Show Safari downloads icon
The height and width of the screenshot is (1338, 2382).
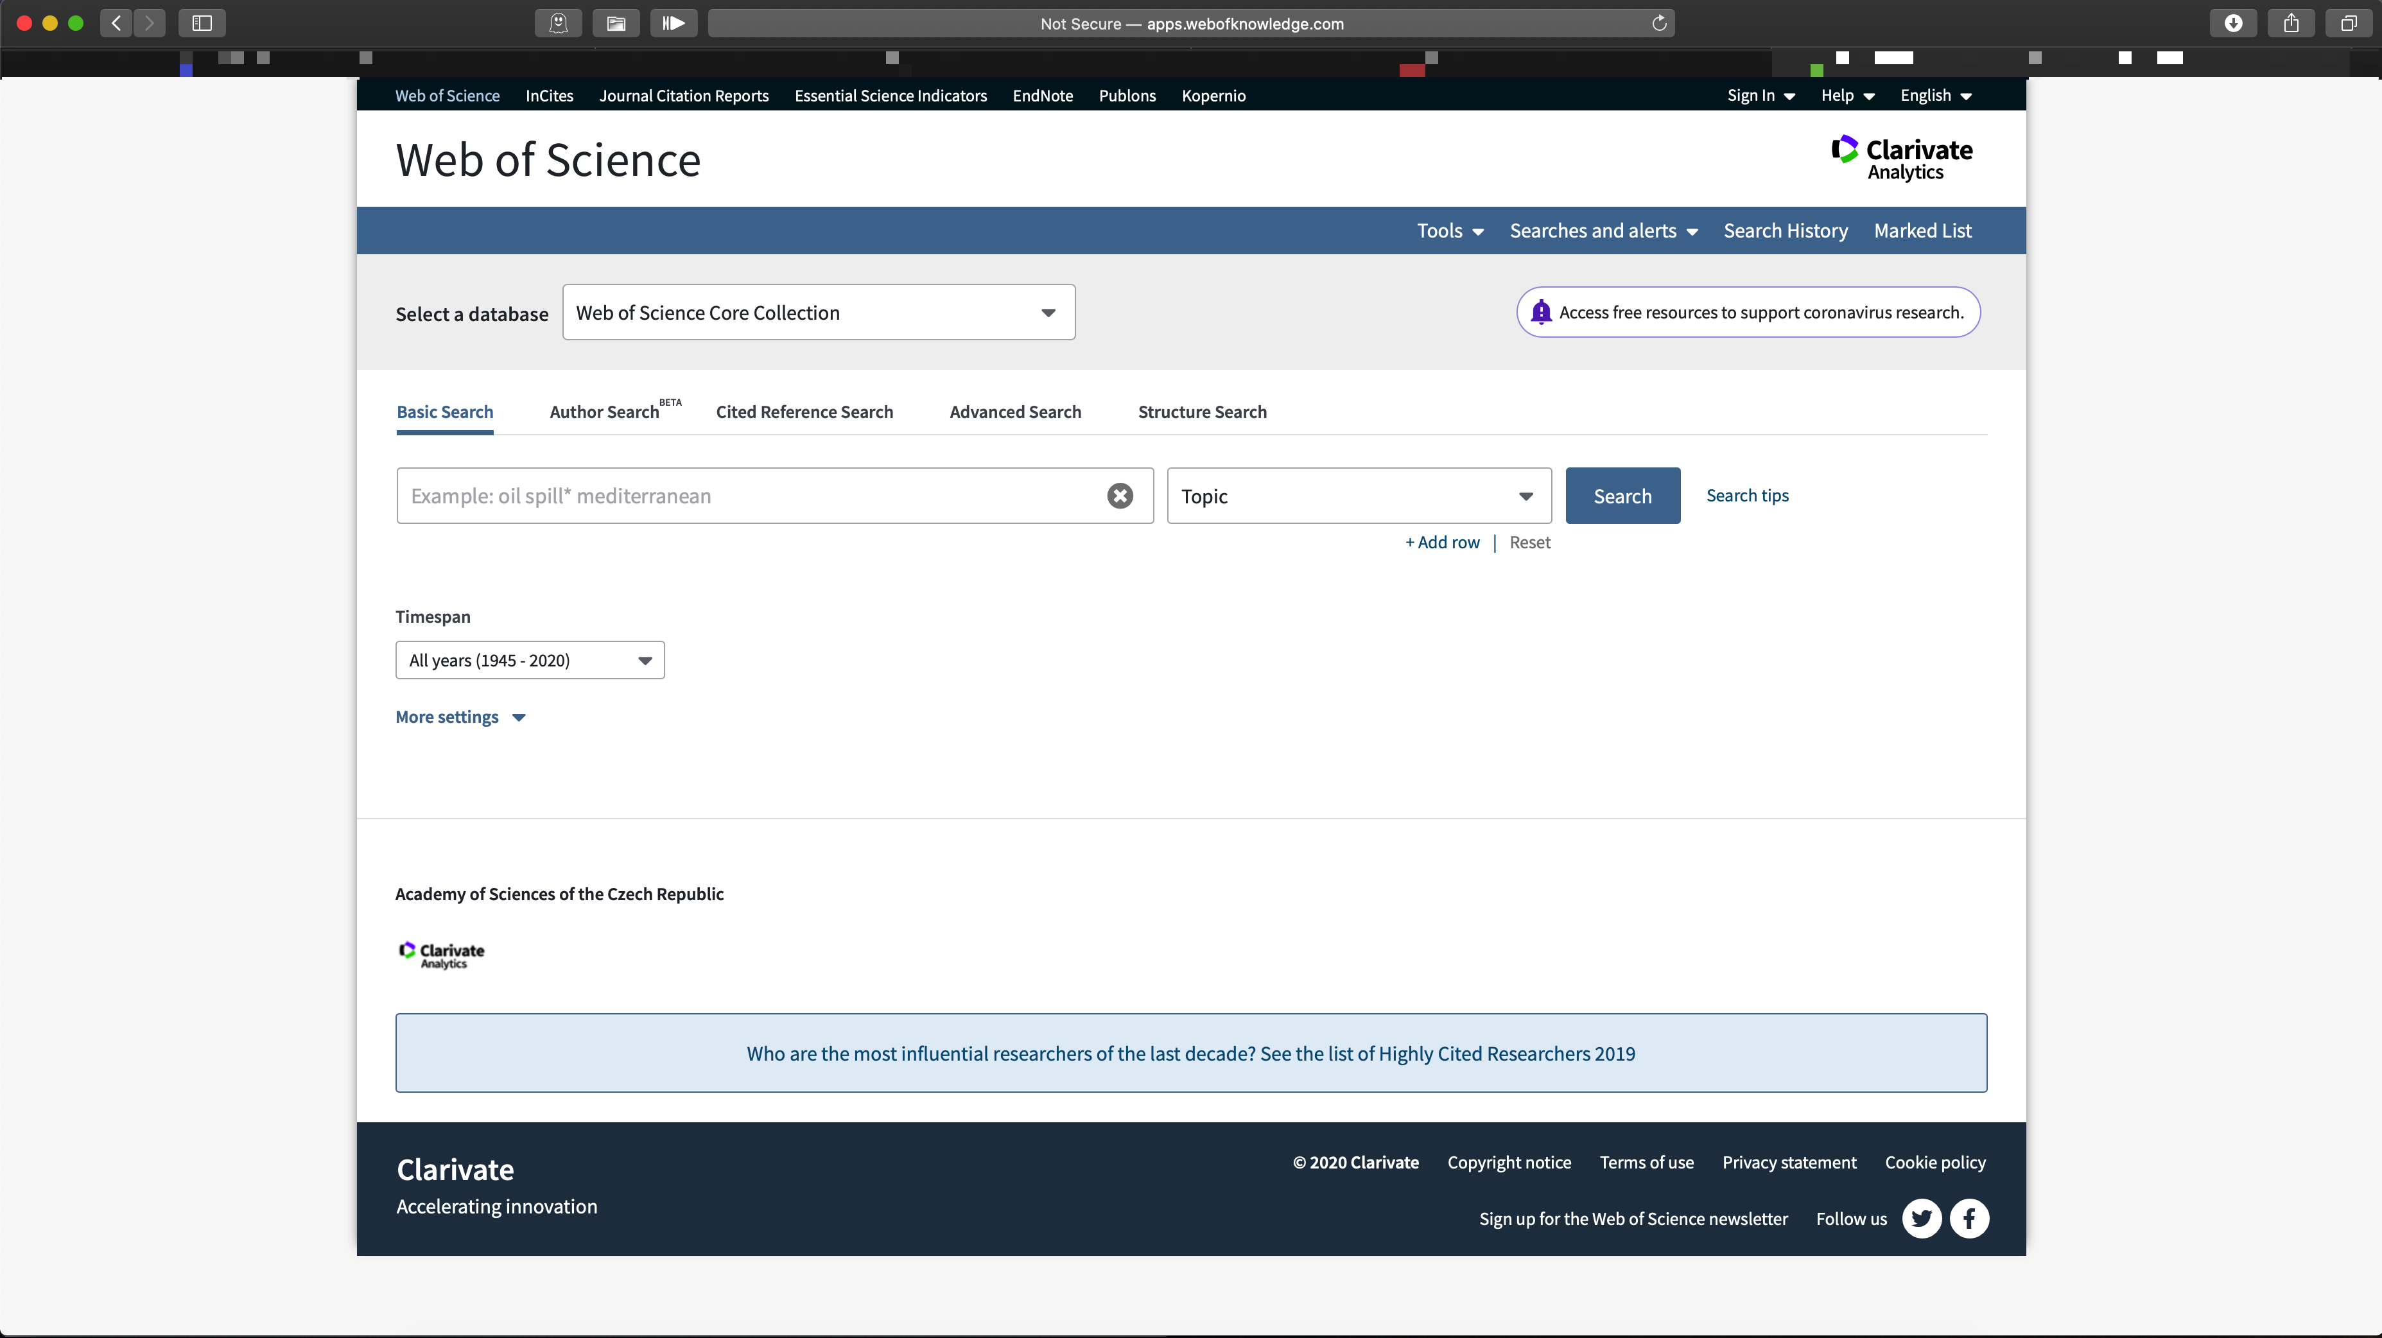pyautogui.click(x=2233, y=23)
